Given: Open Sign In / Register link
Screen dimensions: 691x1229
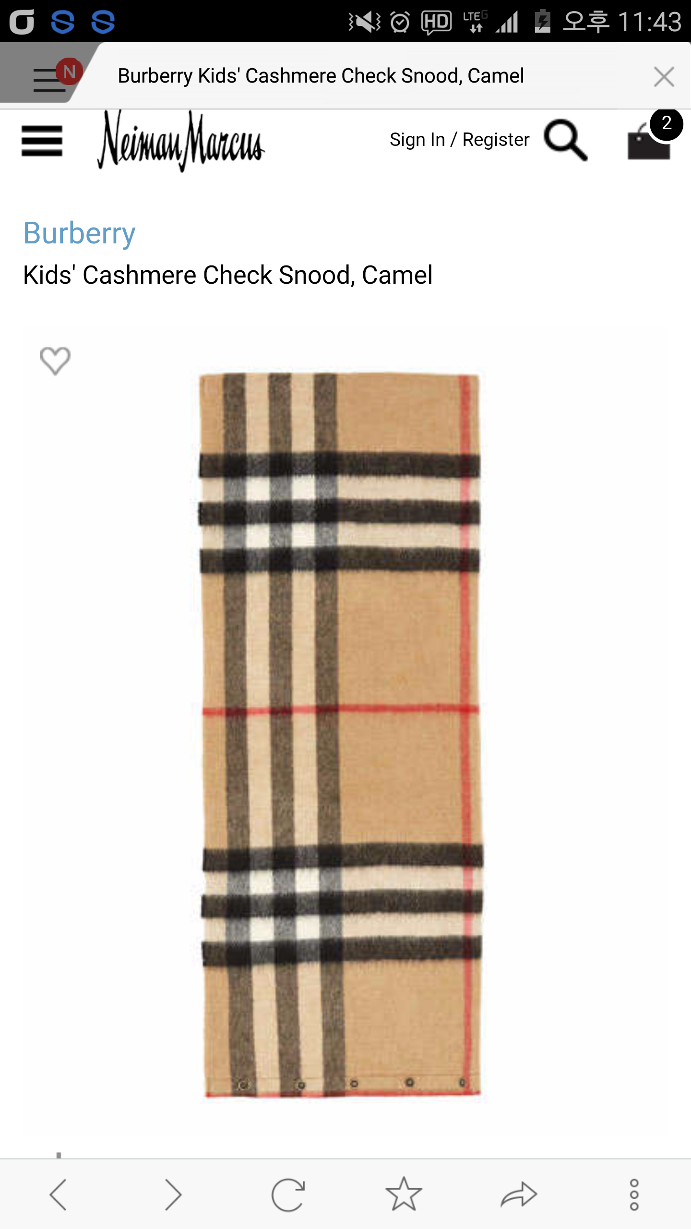Looking at the screenshot, I should pyautogui.click(x=459, y=140).
